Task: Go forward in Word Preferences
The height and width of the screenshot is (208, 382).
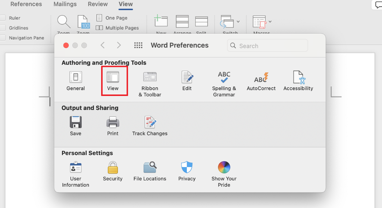Action: coord(119,45)
